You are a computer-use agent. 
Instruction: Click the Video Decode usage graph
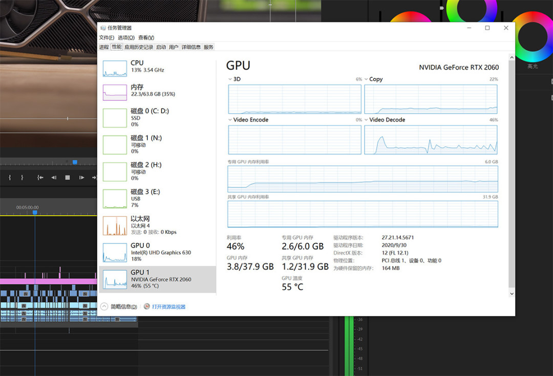431,140
